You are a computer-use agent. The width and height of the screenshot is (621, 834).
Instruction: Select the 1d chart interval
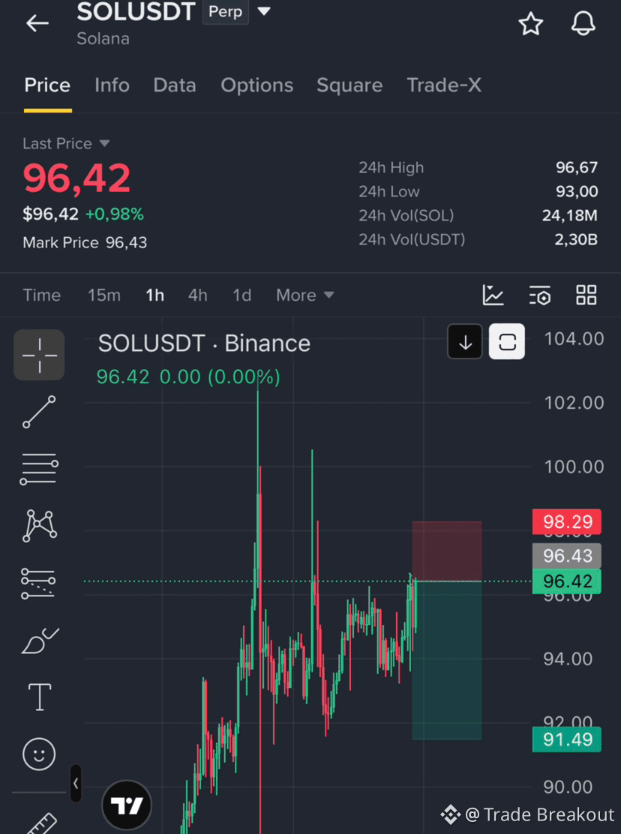point(242,295)
